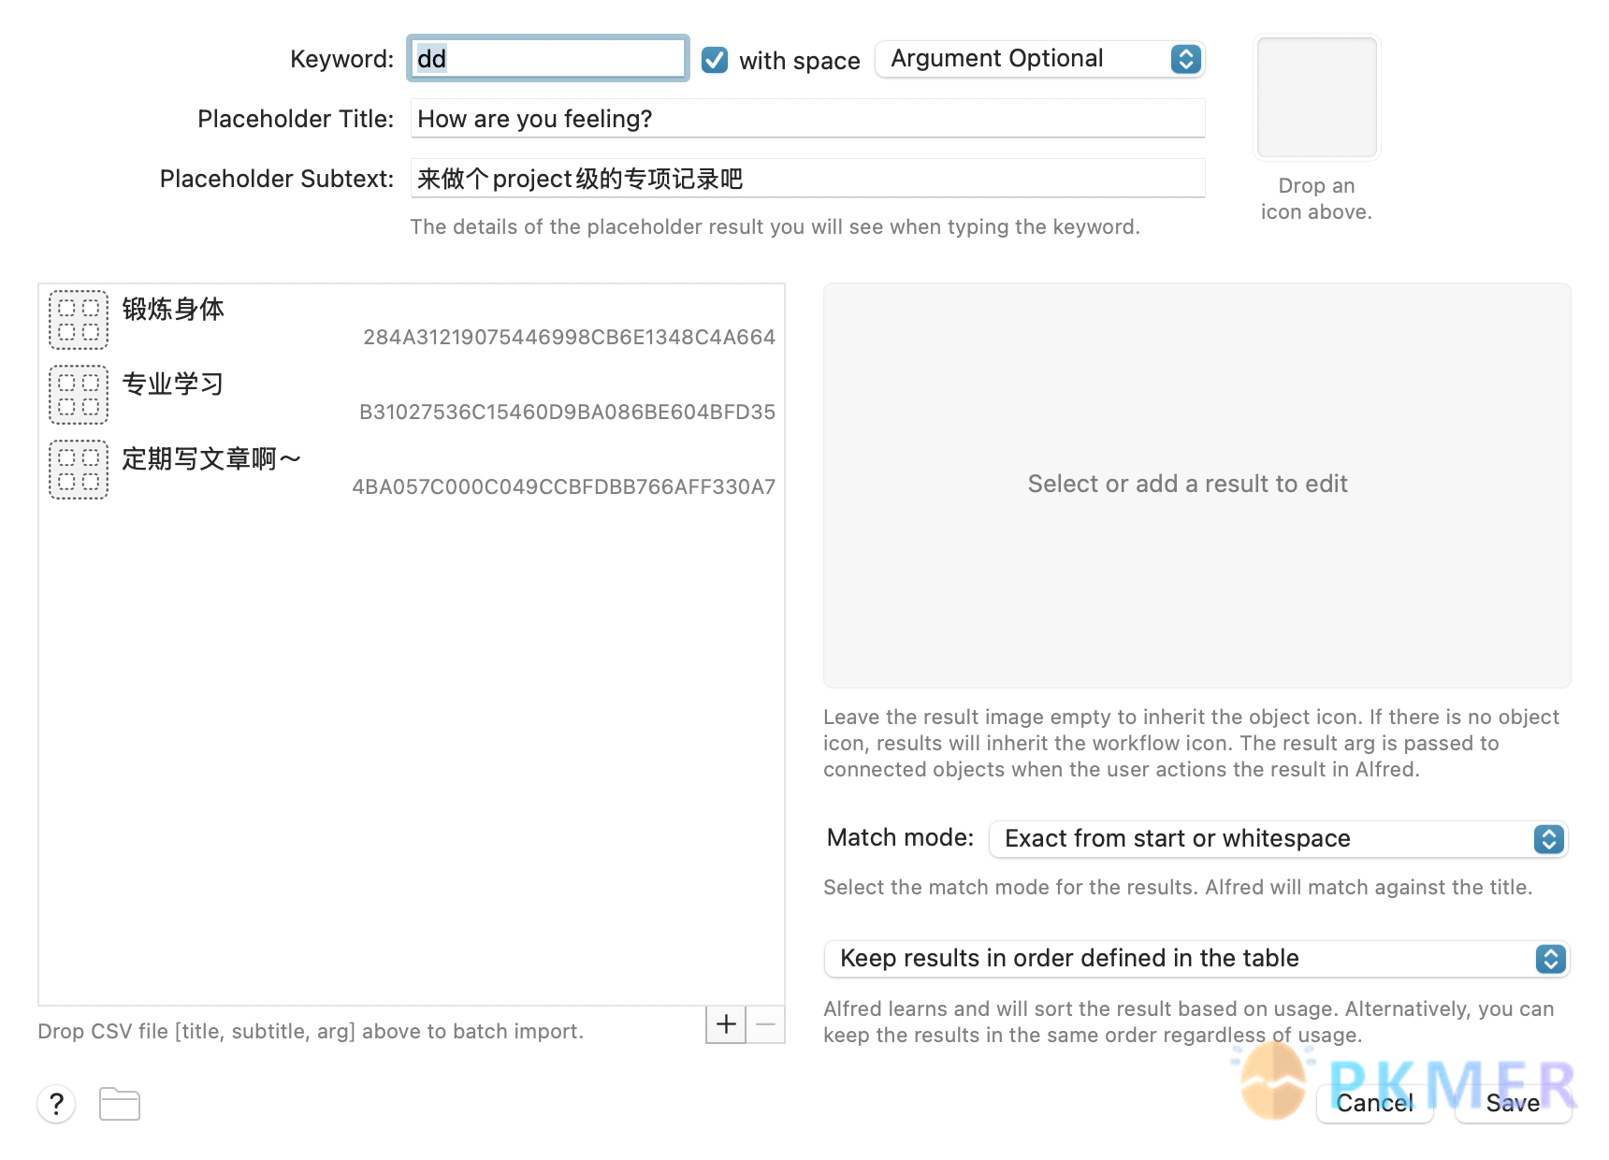
Task: Click the Cancel button
Action: (x=1375, y=1104)
